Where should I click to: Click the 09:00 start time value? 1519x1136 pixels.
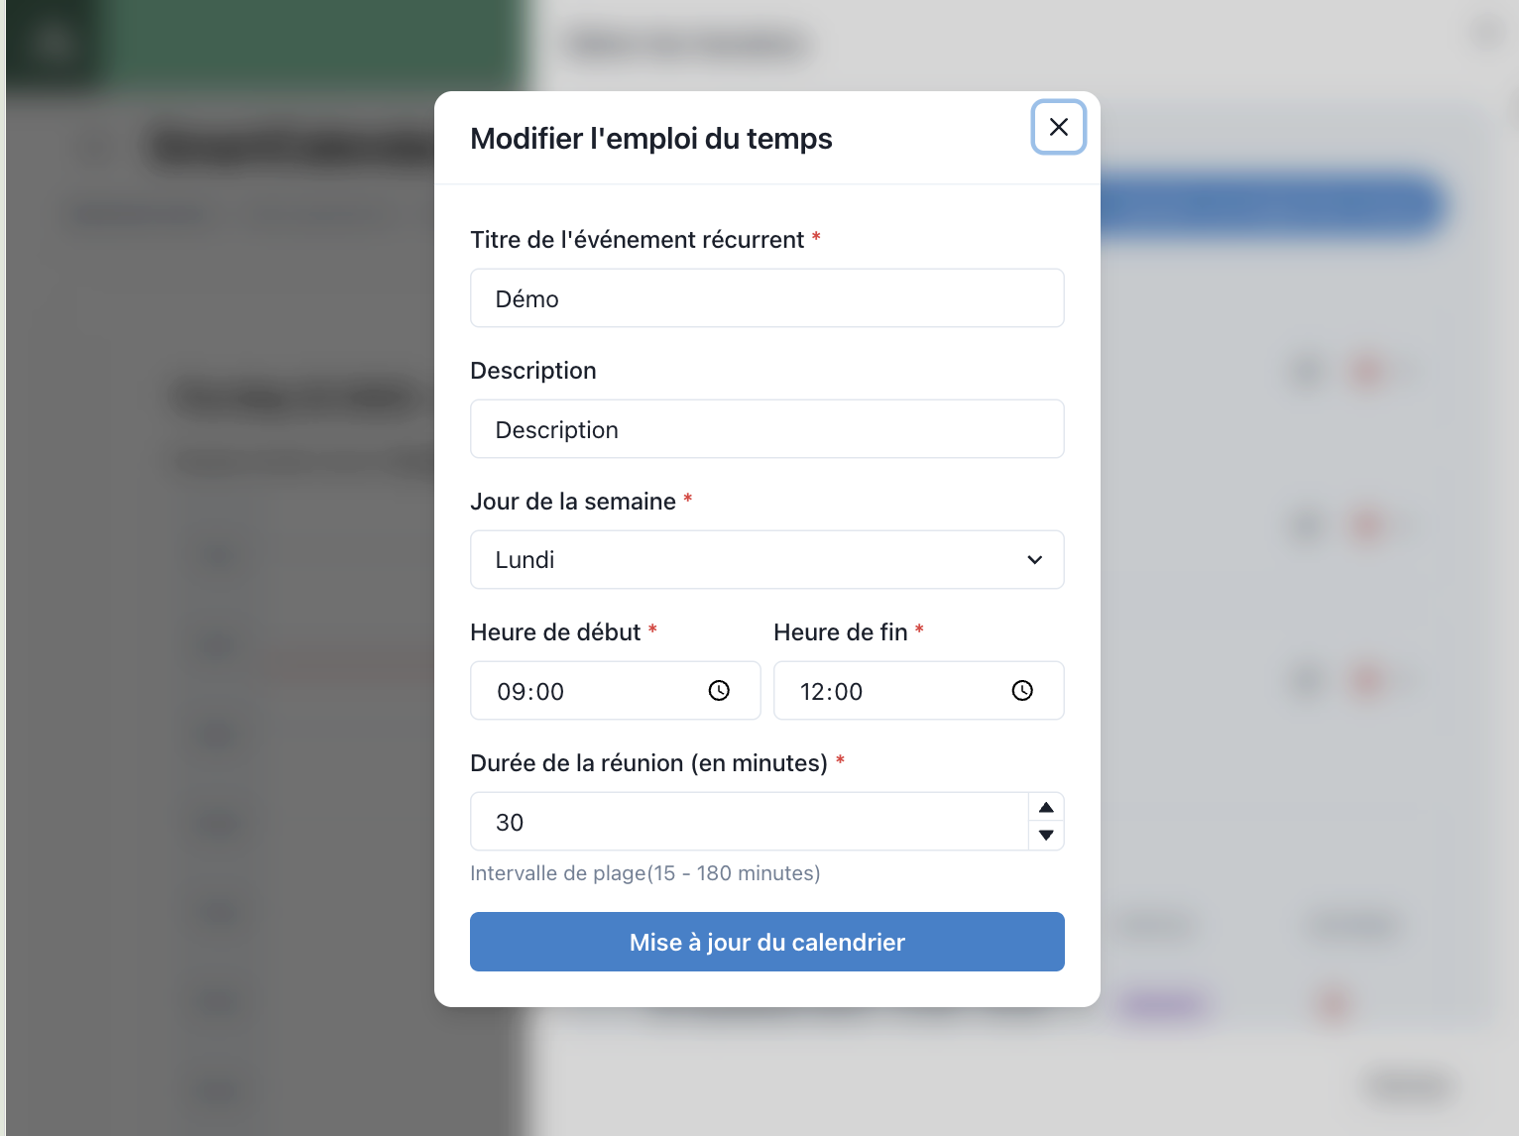click(530, 692)
